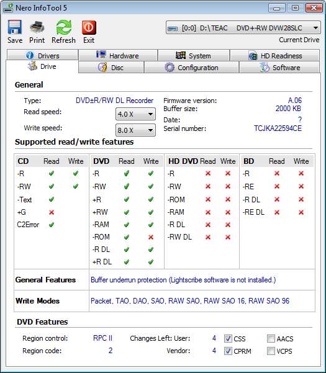This screenshot has width=326, height=373.
Task: Click the Print button label
Action: click(37, 40)
